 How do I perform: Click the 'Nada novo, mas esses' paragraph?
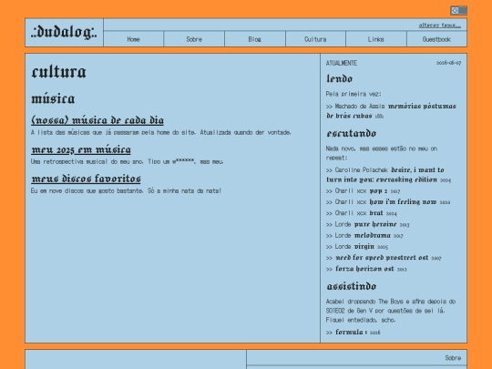point(382,153)
